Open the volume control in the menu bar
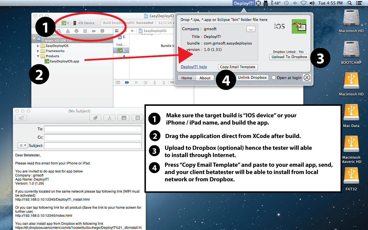 (312, 3)
